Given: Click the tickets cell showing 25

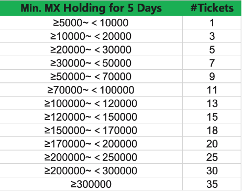Looking at the screenshot, I should (x=212, y=157).
